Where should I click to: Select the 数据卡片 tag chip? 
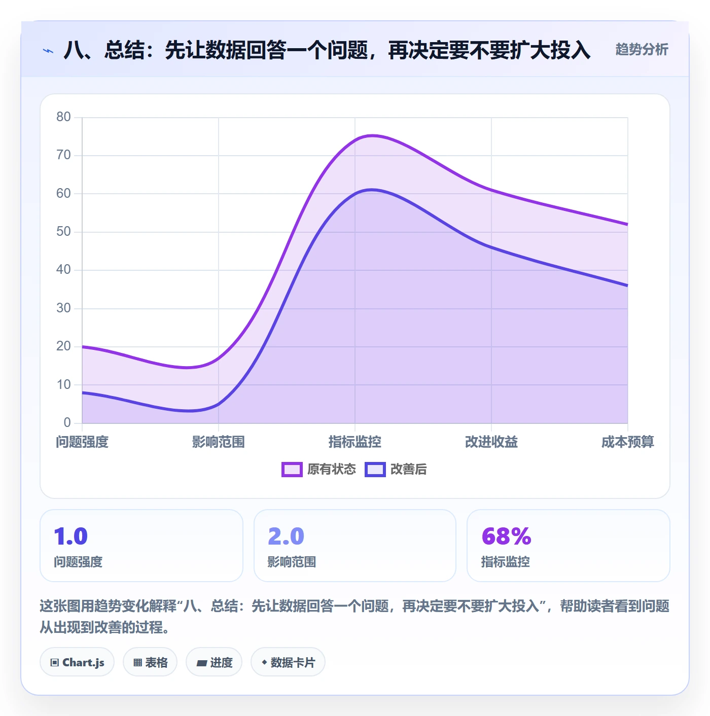click(288, 662)
